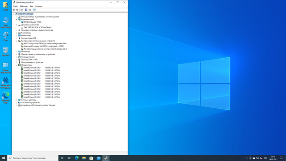Viewport: 286px width, 161px height.
Task: Open the Корзина recycle bin icon
Action: [x=6, y=51]
